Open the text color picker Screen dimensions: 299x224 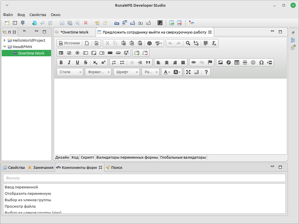point(167,72)
